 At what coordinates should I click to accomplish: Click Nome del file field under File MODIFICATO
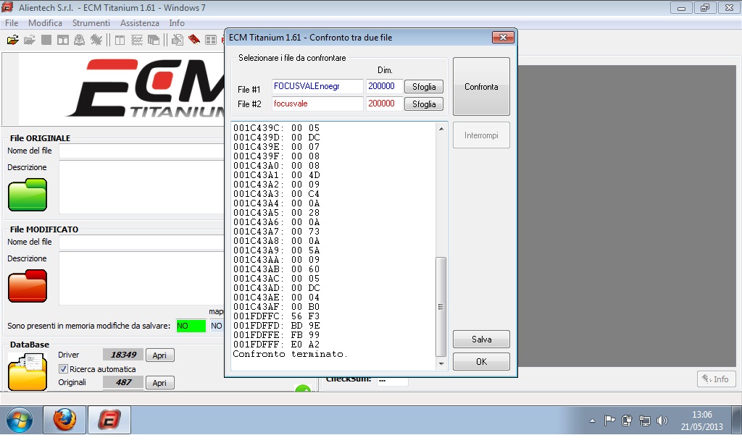coord(141,242)
